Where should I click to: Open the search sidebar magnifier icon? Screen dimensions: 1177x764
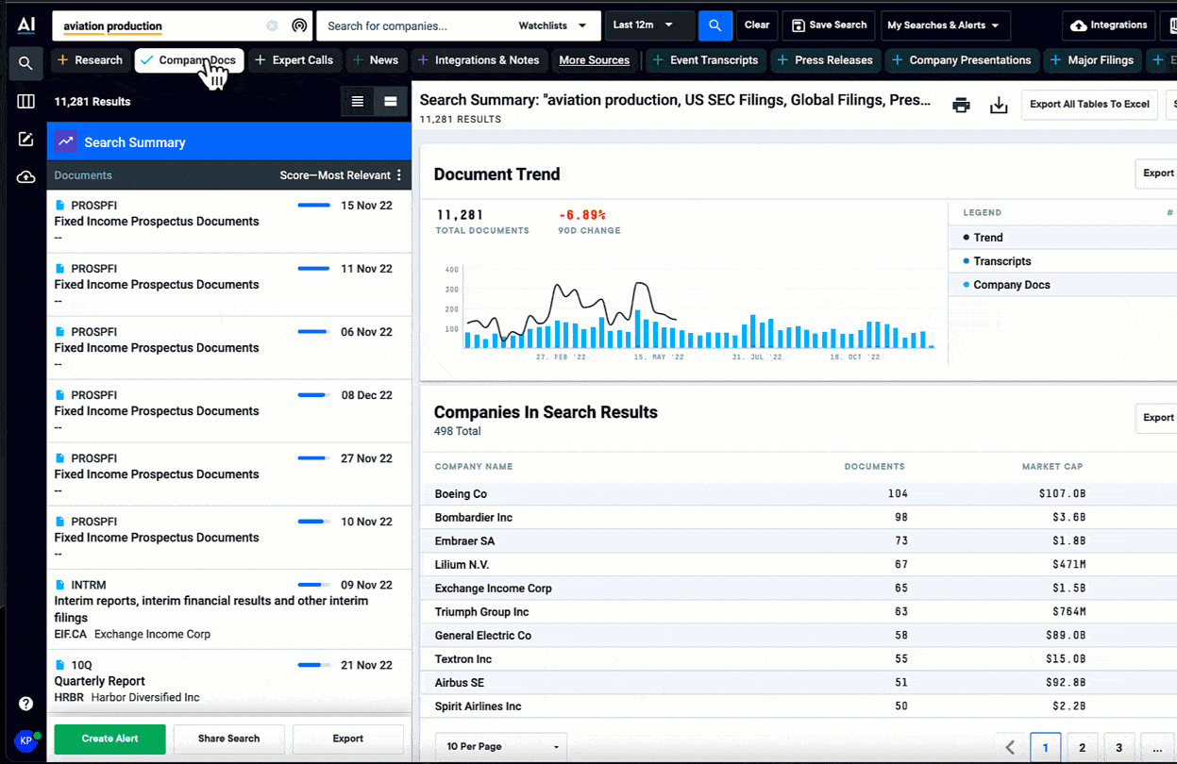tap(25, 63)
